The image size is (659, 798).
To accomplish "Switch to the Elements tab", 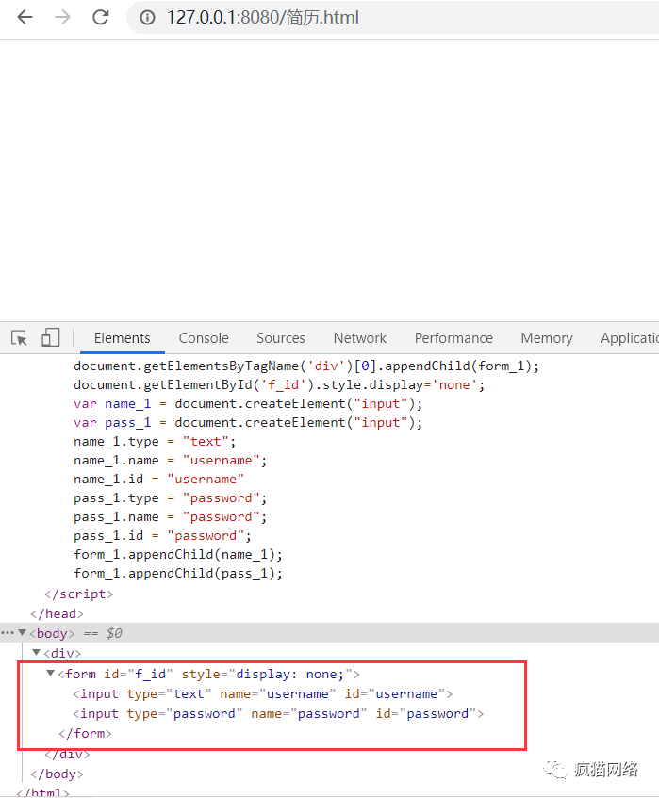I will (x=123, y=338).
